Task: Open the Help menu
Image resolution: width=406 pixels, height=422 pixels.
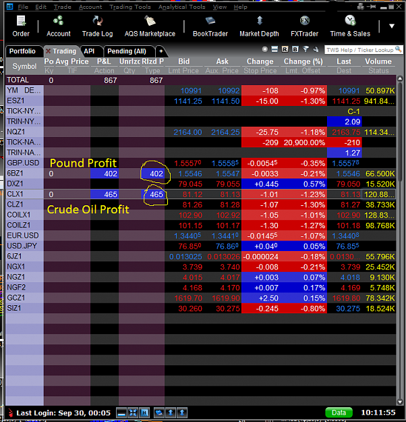Action: click(240, 7)
